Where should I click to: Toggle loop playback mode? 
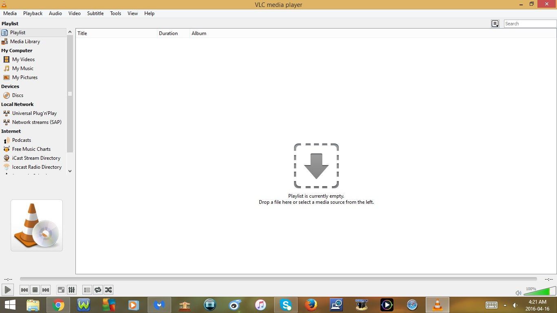(98, 290)
